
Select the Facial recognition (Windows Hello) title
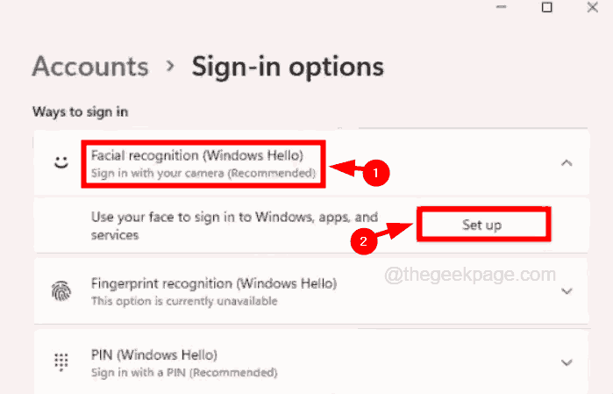(197, 155)
